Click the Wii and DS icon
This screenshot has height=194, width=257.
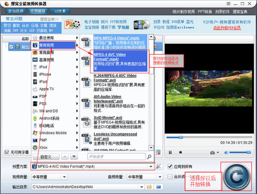(35, 111)
